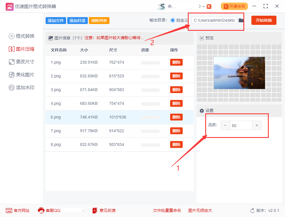Viewport: 285px width, 217px height.
Task: Click the 添加文件 button
Action: (x=56, y=20)
